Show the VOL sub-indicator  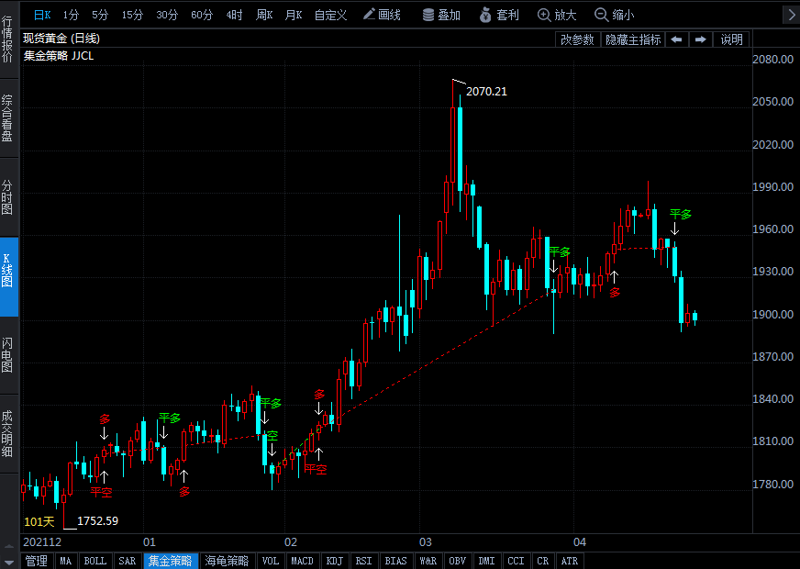(271, 561)
